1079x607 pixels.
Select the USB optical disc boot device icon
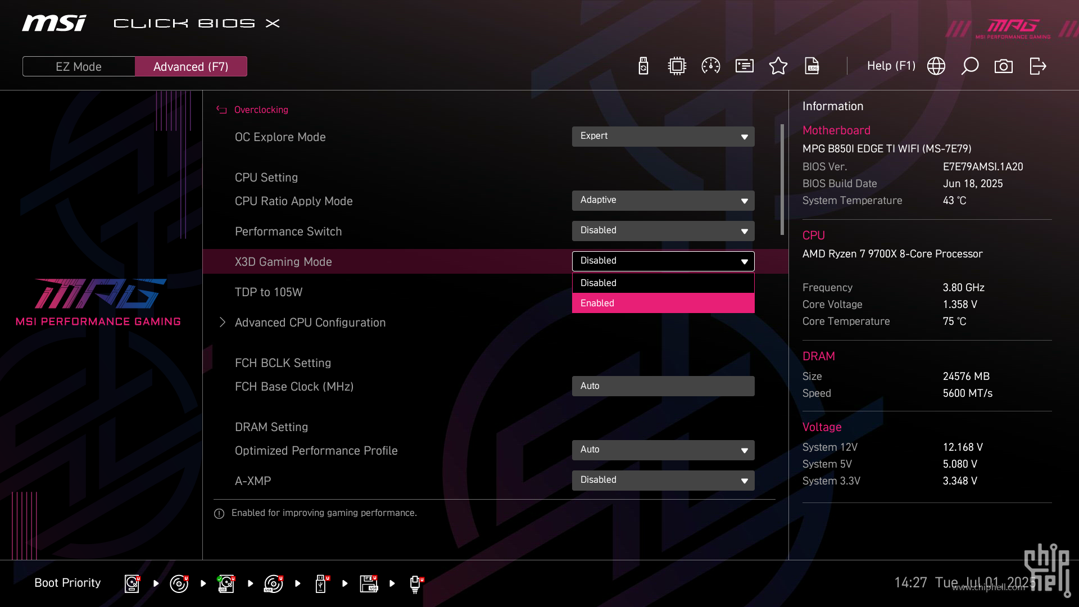(x=274, y=583)
